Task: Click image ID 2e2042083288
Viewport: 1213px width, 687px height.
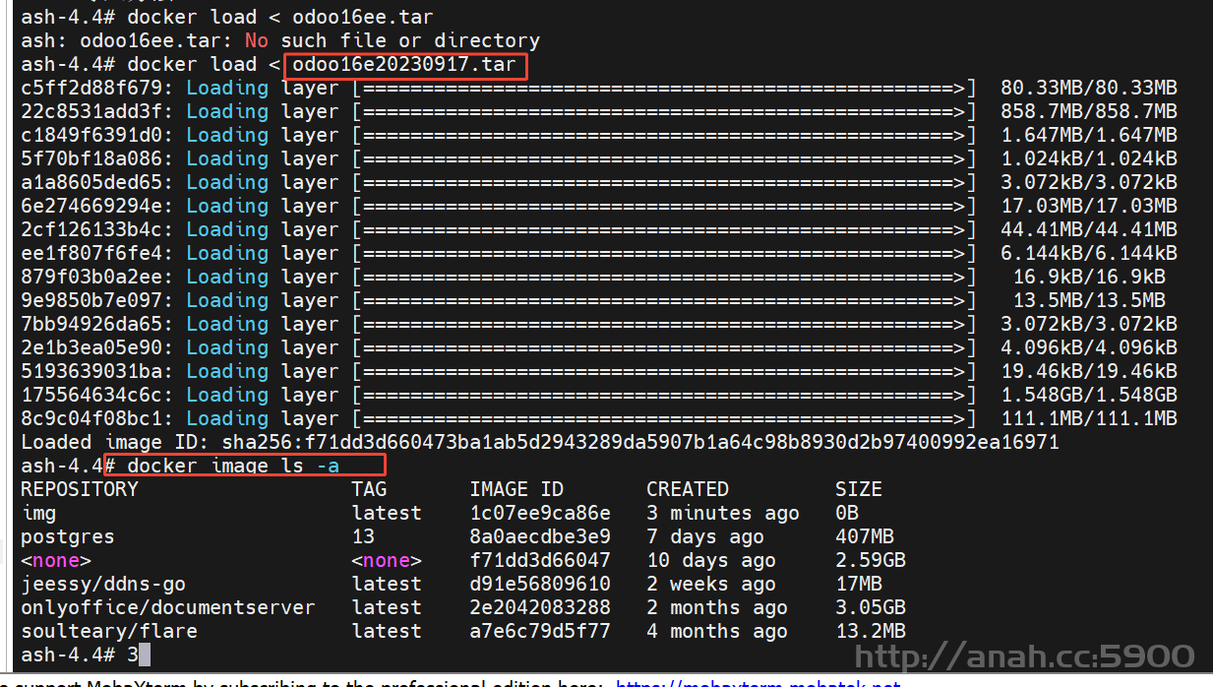Action: click(x=540, y=608)
